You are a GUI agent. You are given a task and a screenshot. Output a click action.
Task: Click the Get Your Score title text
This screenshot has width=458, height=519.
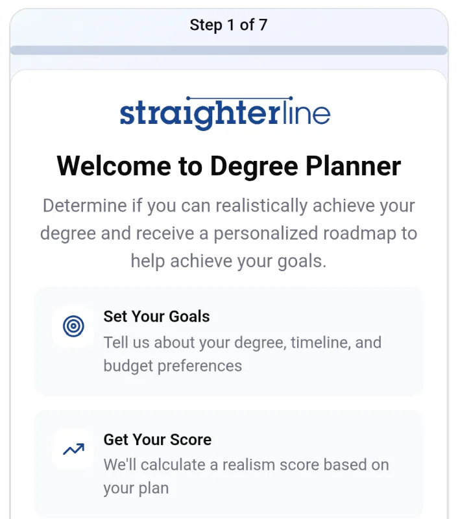[157, 440]
